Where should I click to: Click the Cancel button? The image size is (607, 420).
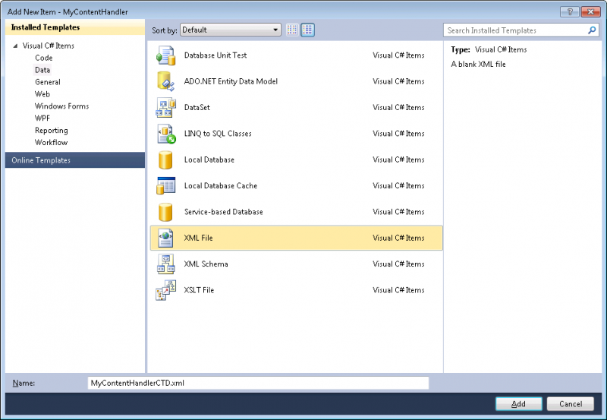point(571,404)
